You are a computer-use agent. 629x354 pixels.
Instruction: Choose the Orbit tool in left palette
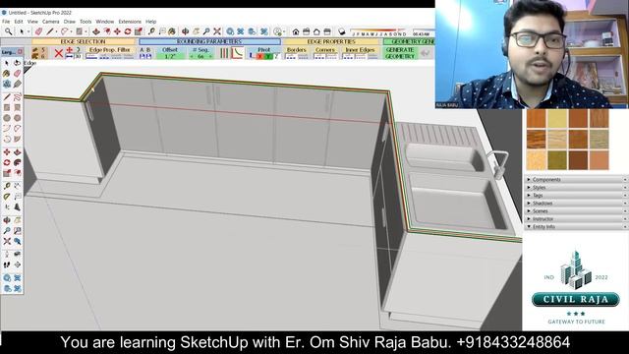tap(7, 220)
